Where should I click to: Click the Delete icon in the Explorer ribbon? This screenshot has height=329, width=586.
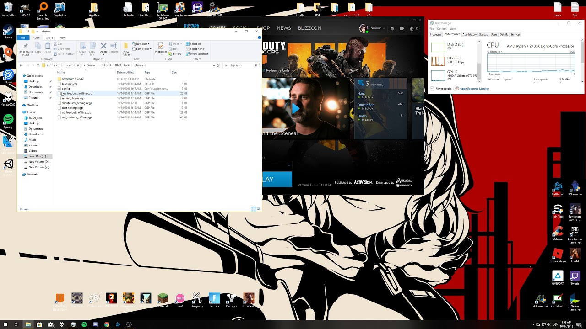(103, 48)
